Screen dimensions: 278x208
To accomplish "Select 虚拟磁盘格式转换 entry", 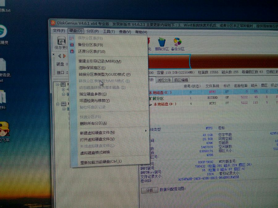I will tap(95, 153).
